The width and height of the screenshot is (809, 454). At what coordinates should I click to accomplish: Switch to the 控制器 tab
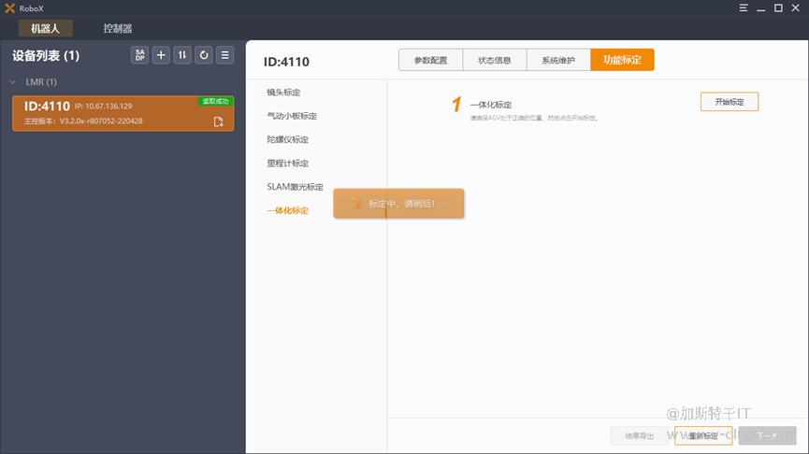tap(118, 28)
